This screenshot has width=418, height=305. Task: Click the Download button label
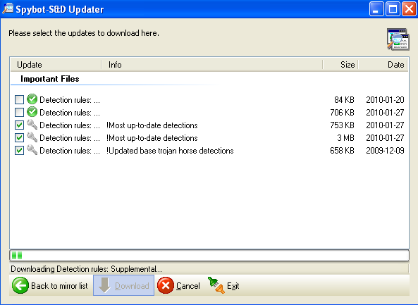click(x=132, y=286)
